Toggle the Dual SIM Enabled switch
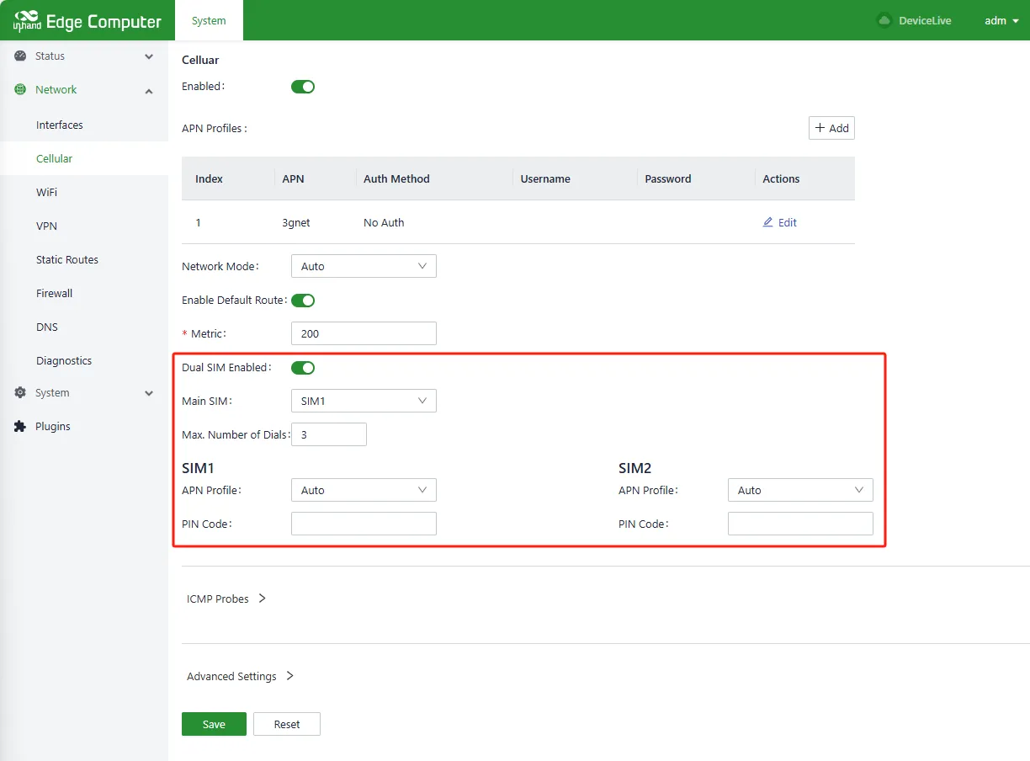Image resolution: width=1030 pixels, height=761 pixels. (x=303, y=368)
